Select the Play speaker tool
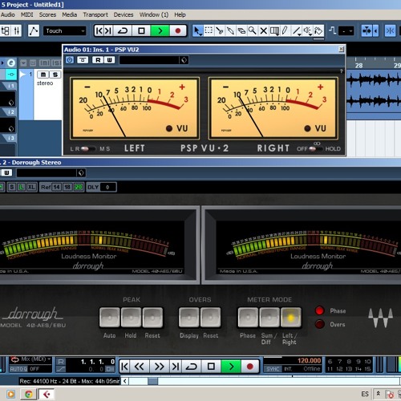Viewport: 401px width, 401px height. pyautogui.click(x=308, y=31)
